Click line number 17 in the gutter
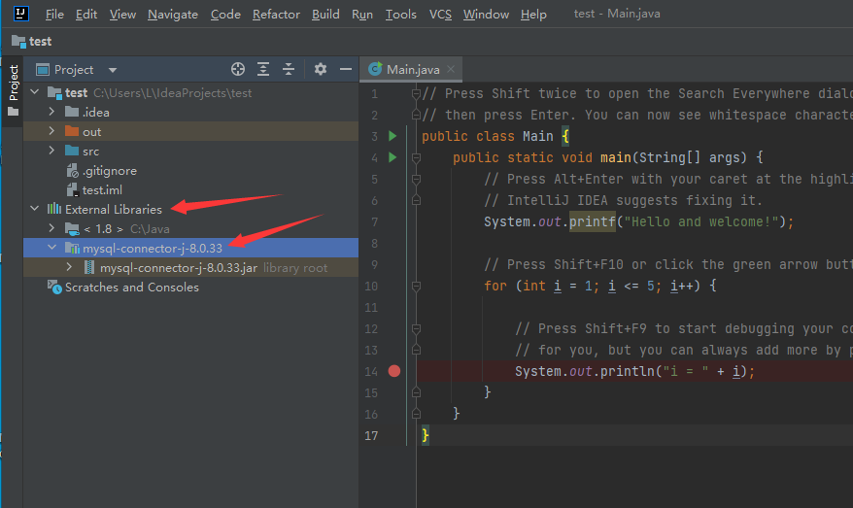Image resolution: width=853 pixels, height=508 pixels. 371,436
